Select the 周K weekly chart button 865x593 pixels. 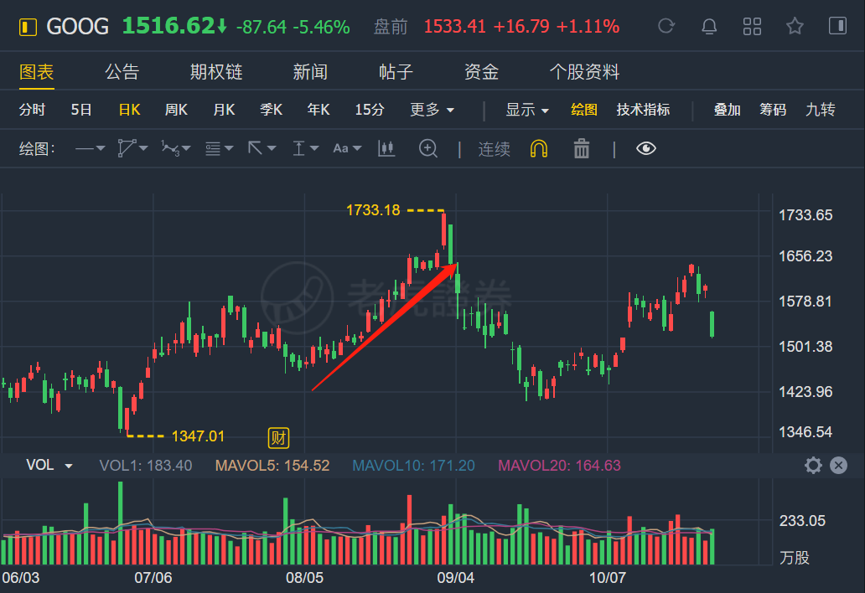pyautogui.click(x=176, y=110)
